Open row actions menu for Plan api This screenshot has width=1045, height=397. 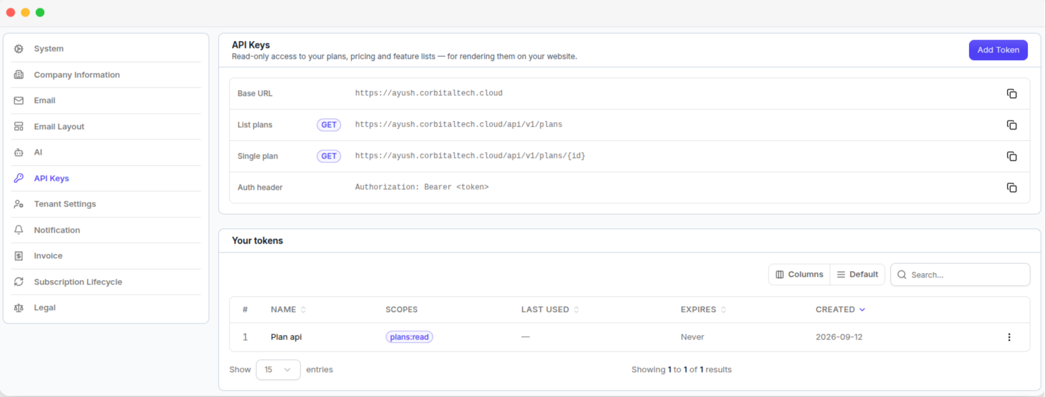point(1009,337)
